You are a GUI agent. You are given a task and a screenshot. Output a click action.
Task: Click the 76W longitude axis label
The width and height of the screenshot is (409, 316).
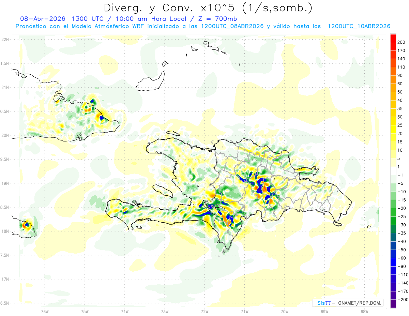coord(45,311)
